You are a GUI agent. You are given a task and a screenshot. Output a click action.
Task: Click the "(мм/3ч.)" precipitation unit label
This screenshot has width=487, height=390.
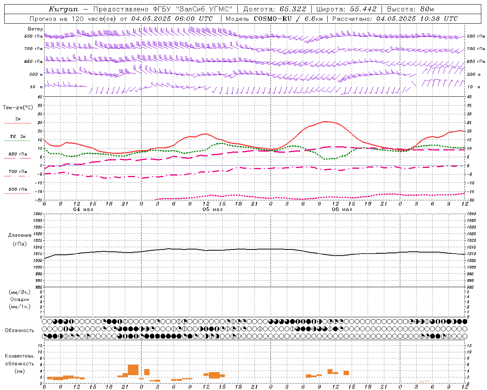[19, 292]
